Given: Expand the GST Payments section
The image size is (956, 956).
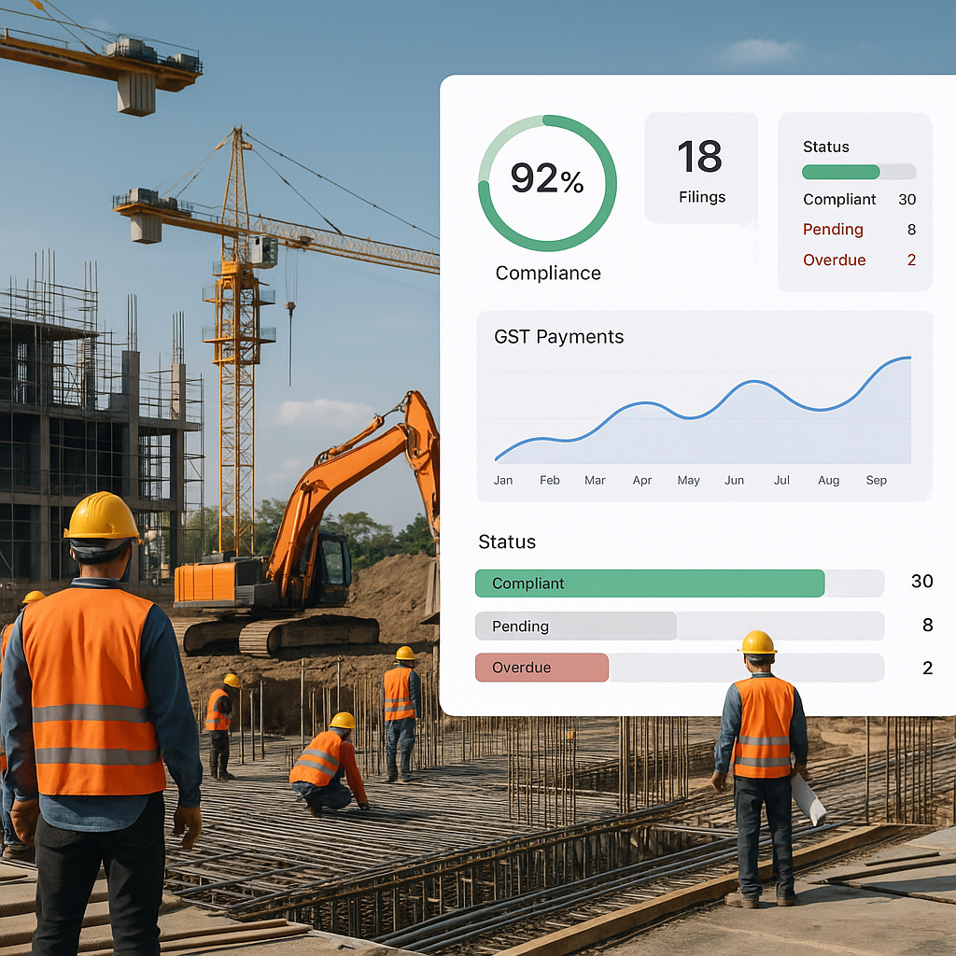Looking at the screenshot, I should 558,337.
